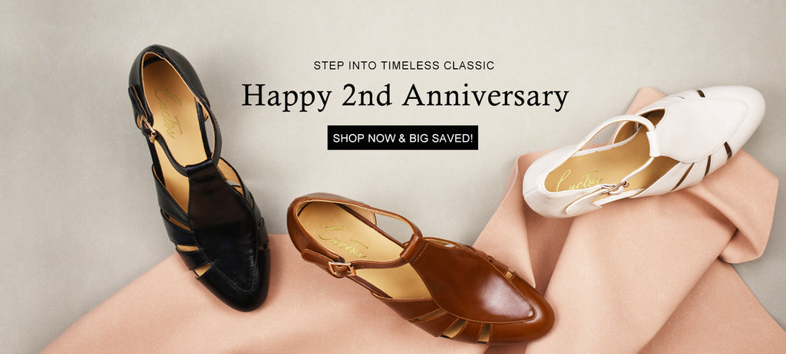This screenshot has height=354, width=786.
Task: Click the word Anniversary in the banner title
Action: pyautogui.click(x=485, y=96)
